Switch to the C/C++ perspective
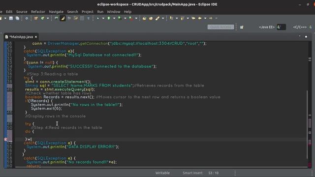This screenshot has height=177, width=315. (300, 27)
